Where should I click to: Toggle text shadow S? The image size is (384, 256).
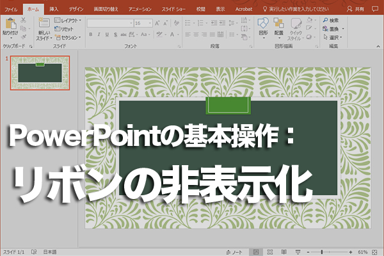pos(115,35)
